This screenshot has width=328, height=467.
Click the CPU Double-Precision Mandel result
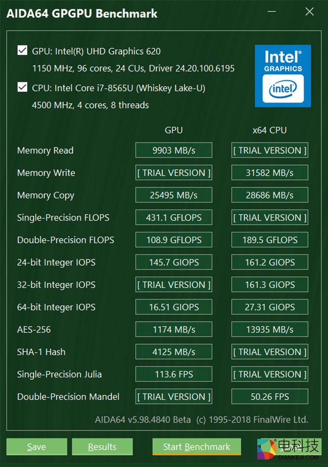tap(269, 397)
